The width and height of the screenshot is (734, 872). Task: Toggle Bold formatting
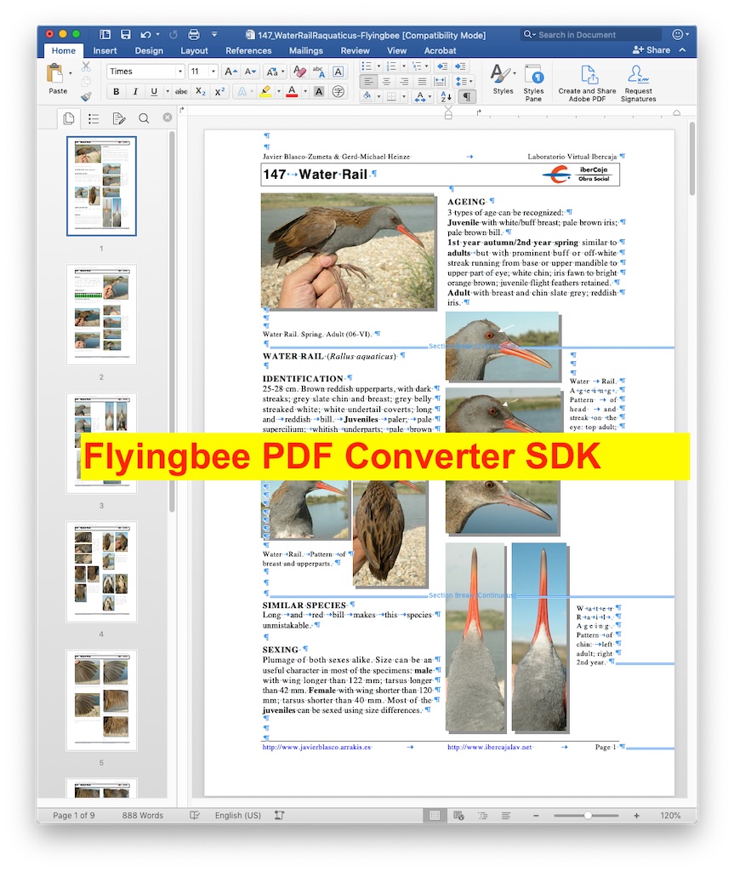tap(116, 92)
